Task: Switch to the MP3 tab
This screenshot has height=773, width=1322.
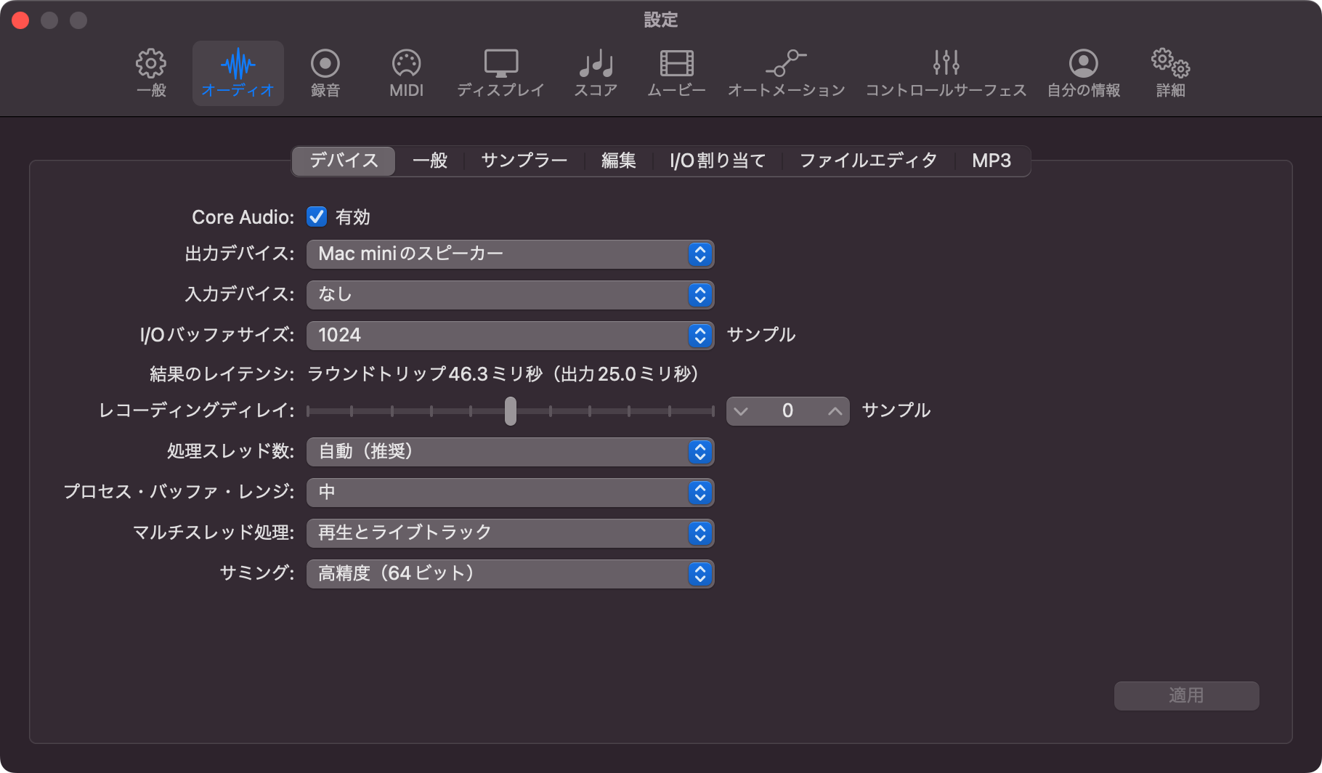Action: [991, 161]
